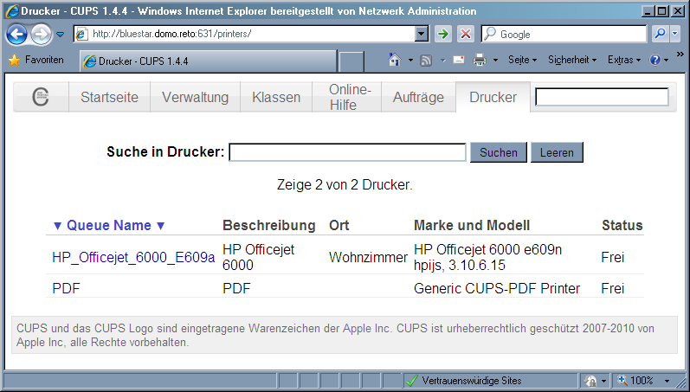Viewport: 690px width, 392px height.
Task: Click the Home icon in toolbar
Action: (x=394, y=61)
